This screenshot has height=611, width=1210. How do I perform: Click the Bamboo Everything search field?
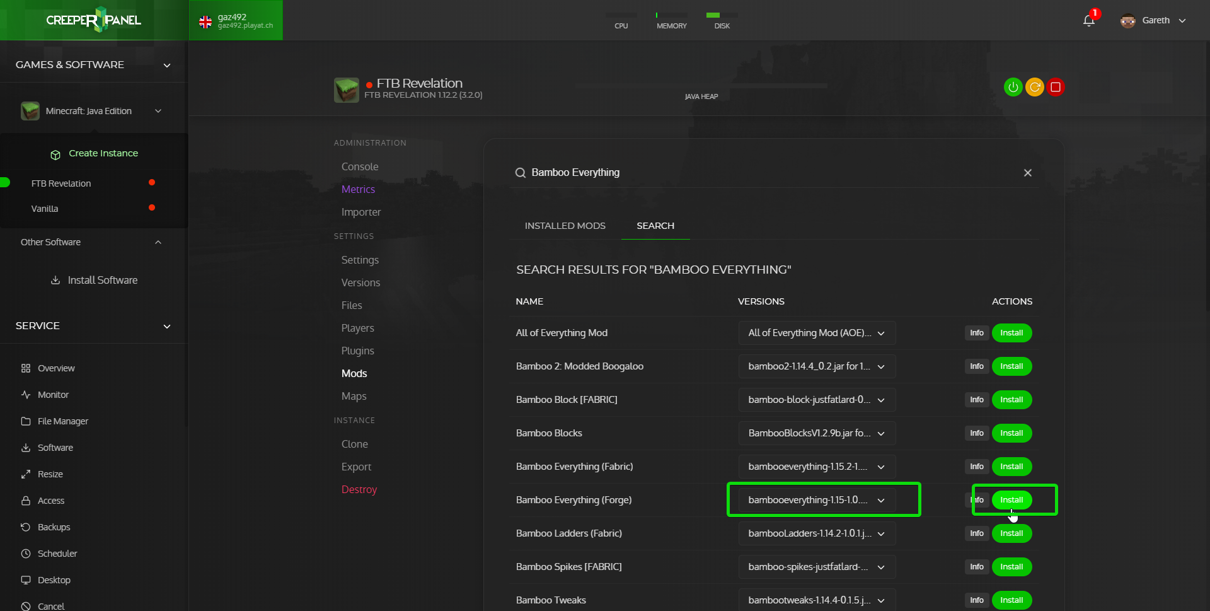point(774,173)
